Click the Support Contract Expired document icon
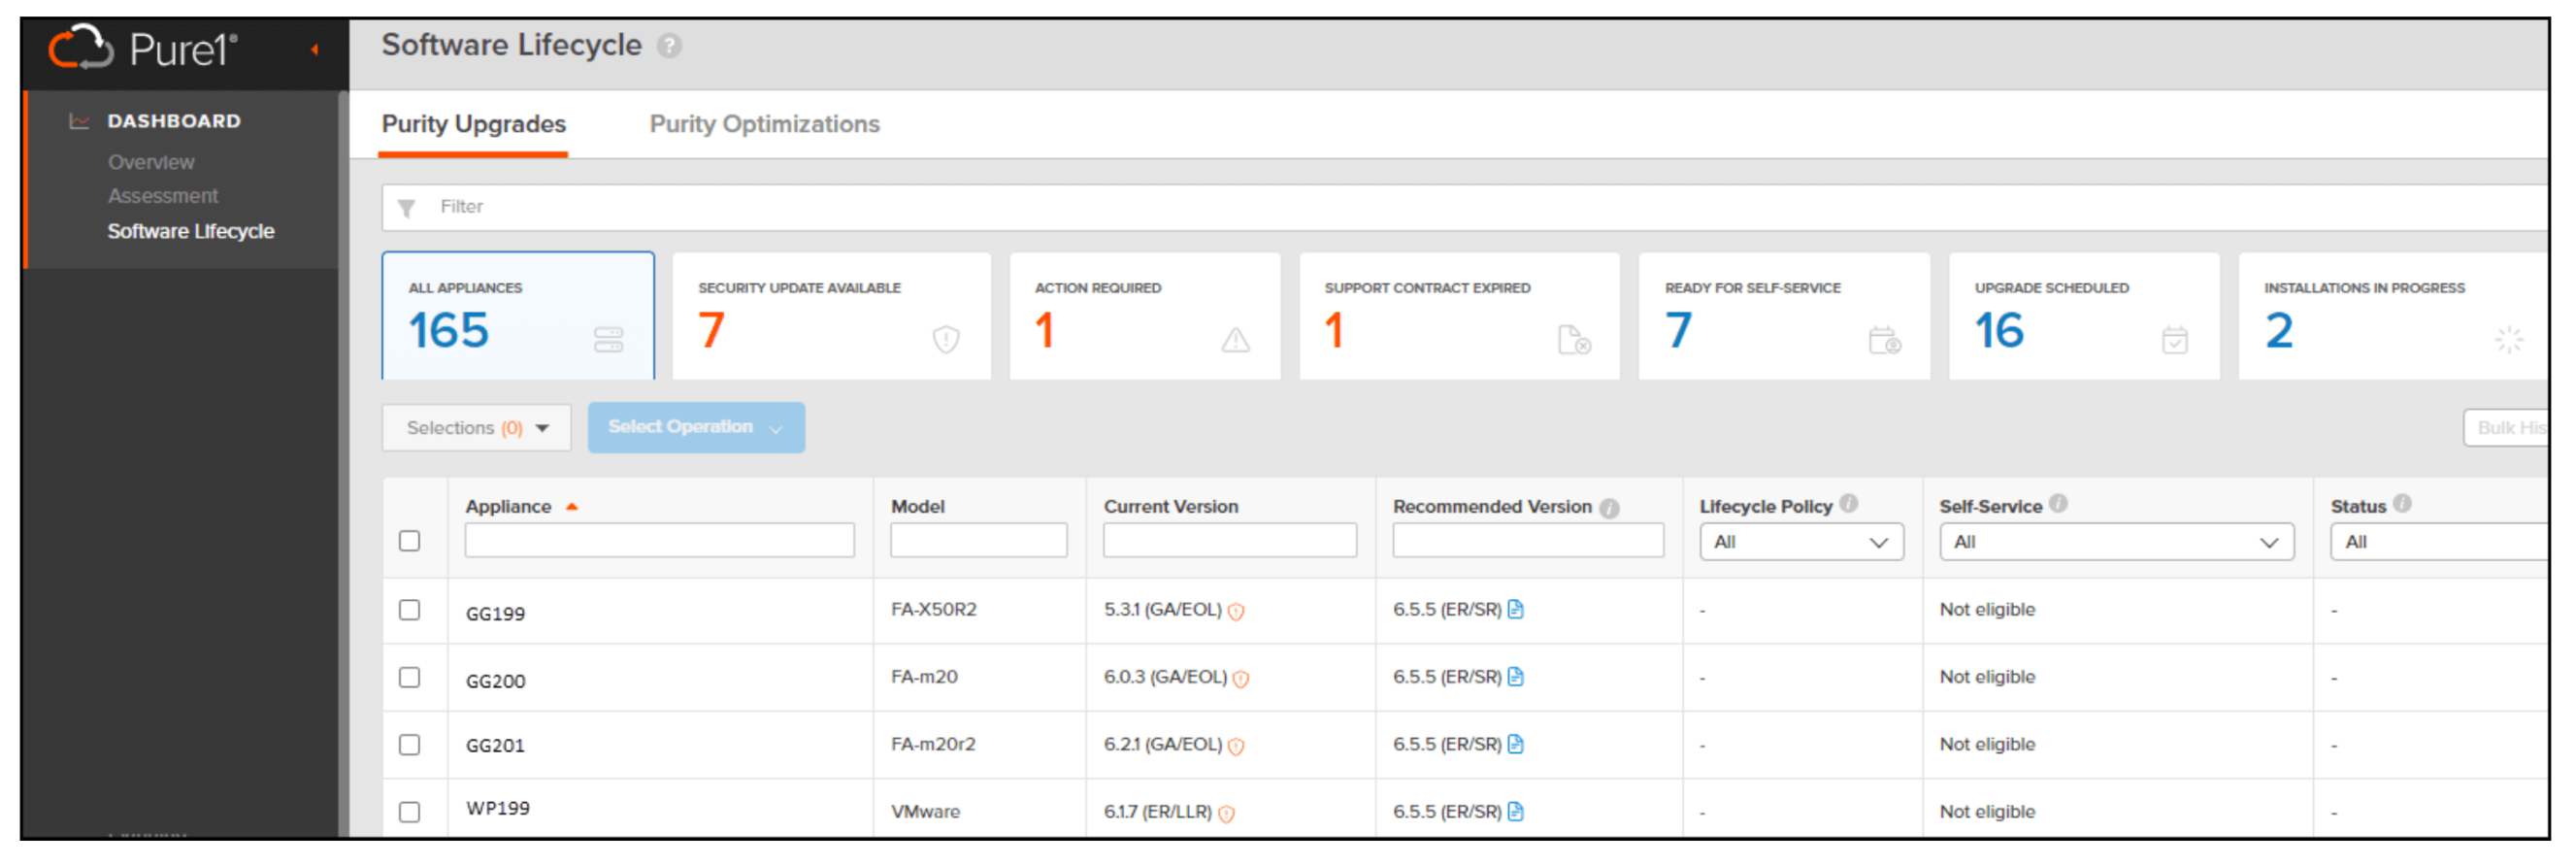This screenshot has height=866, width=2576. point(1574,340)
